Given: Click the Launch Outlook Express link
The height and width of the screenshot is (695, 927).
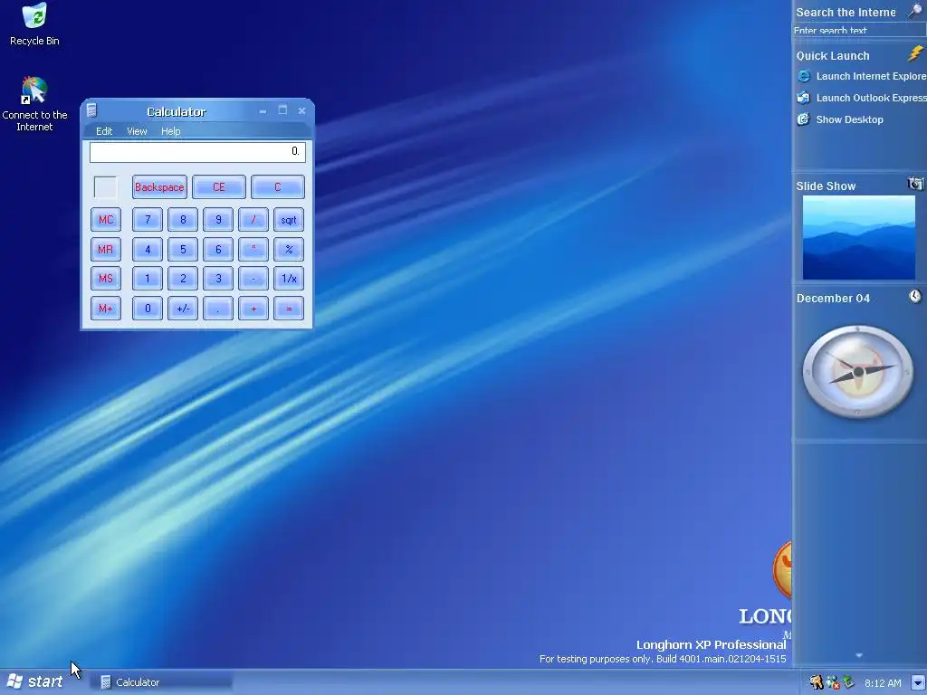Looking at the screenshot, I should pos(871,98).
